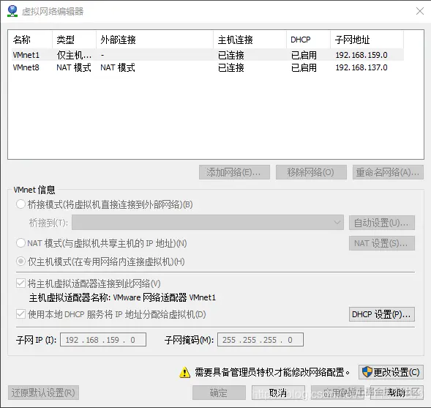The image size is (431, 408).
Task: Click subnet address 192.168.159.0 cell
Action: click(x=361, y=55)
